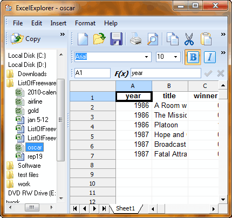Image resolution: width=232 pixels, height=218 pixels.
Task: Click the Platoon cell
Action: [170, 125]
